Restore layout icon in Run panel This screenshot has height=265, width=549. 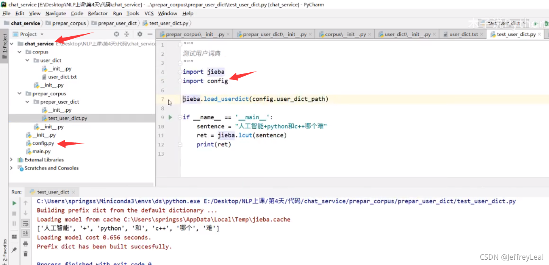pyautogui.click(x=14, y=237)
